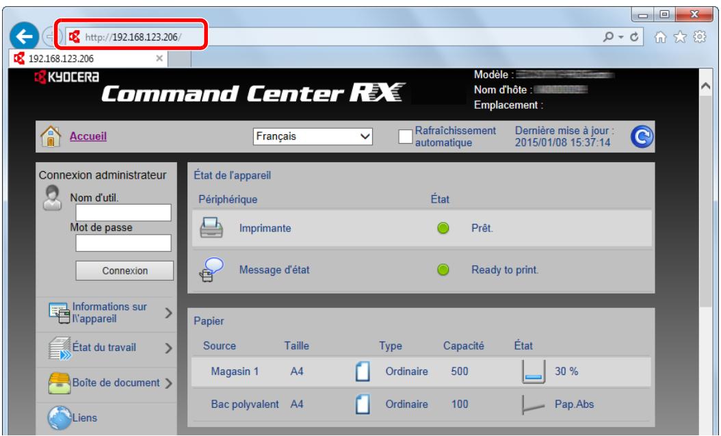Click the blue refresh page button

click(x=642, y=137)
